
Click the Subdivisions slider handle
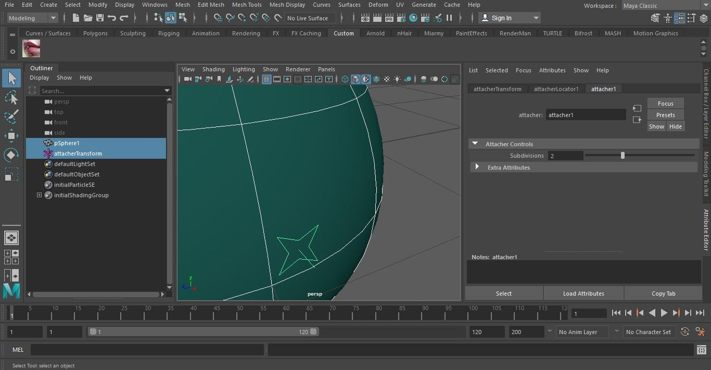tap(623, 156)
